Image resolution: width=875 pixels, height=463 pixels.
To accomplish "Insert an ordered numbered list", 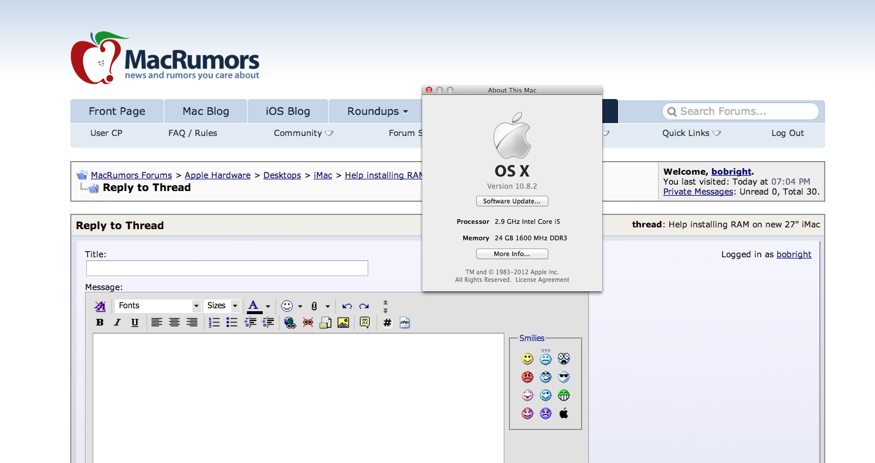I will [215, 322].
